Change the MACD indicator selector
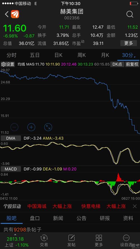Viewport: 140px width, 249px height. tap(11, 169)
